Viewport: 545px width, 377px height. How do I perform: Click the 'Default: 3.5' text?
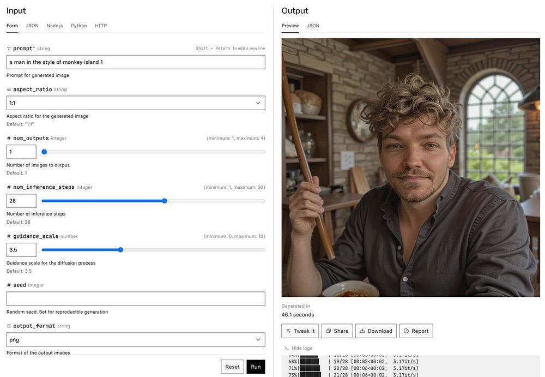tap(19, 271)
